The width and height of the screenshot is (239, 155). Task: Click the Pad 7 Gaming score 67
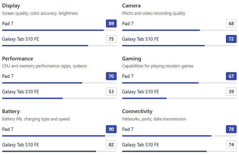[x=231, y=76]
